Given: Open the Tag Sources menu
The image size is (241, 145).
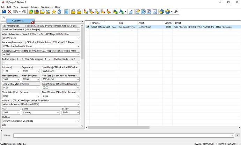Looking at the screenshot, I should pyautogui.click(x=47, y=7).
